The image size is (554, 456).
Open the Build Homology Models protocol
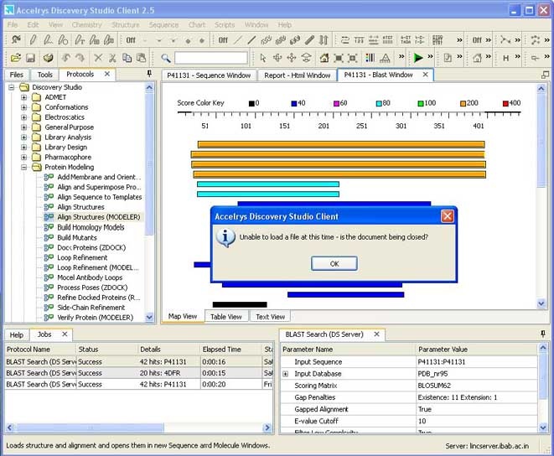pyautogui.click(x=91, y=227)
